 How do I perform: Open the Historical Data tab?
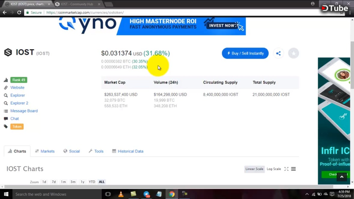tap(128, 151)
